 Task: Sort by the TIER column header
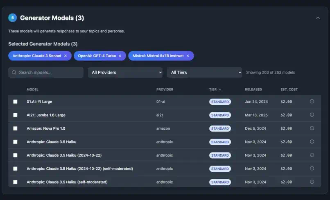(x=215, y=90)
